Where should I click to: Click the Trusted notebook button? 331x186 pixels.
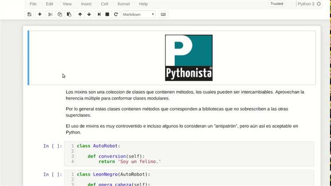pos(277,4)
